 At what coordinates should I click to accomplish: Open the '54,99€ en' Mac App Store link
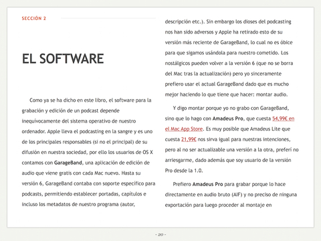(283, 118)
